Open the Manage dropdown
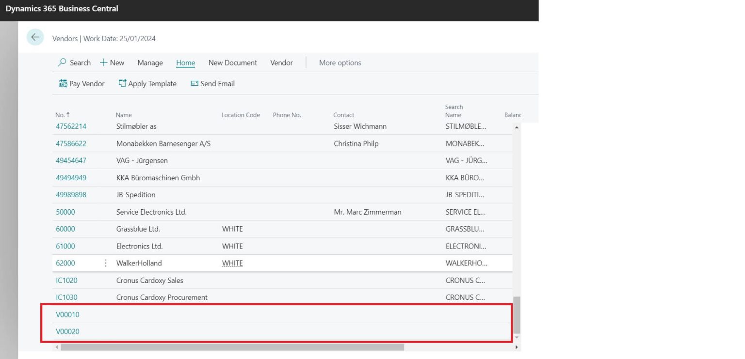 coord(150,62)
